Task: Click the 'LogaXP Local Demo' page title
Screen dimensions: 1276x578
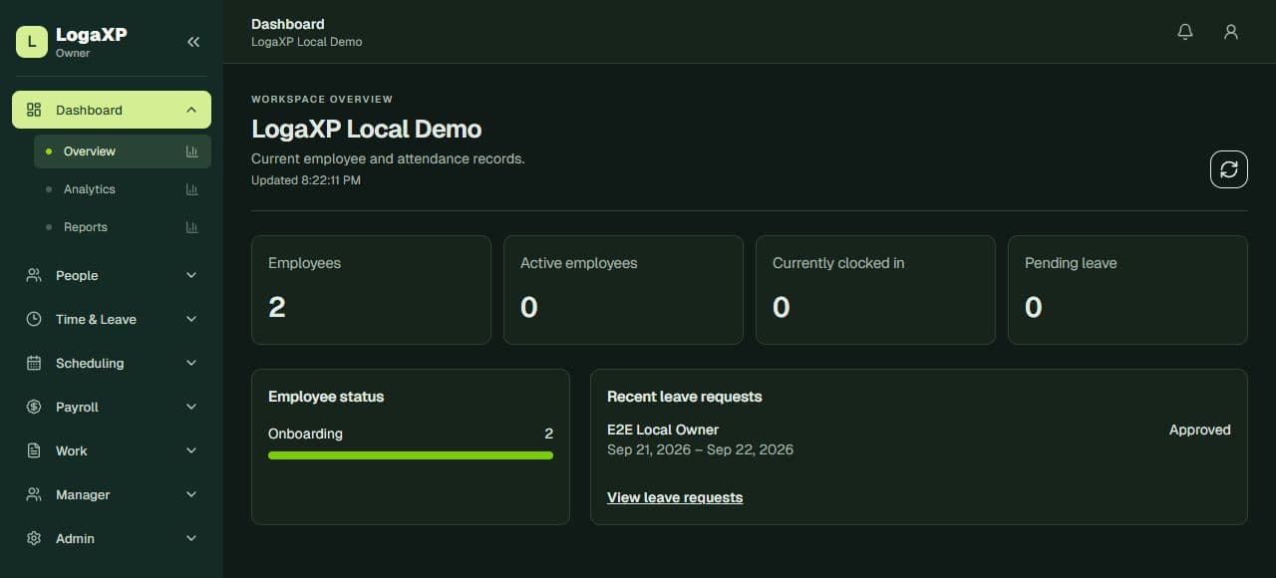Action: coord(367,129)
